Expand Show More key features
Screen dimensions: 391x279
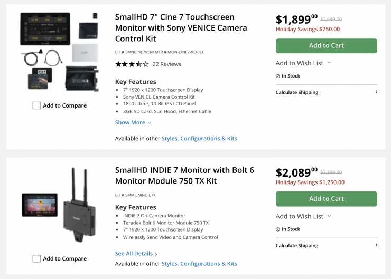[133, 122]
